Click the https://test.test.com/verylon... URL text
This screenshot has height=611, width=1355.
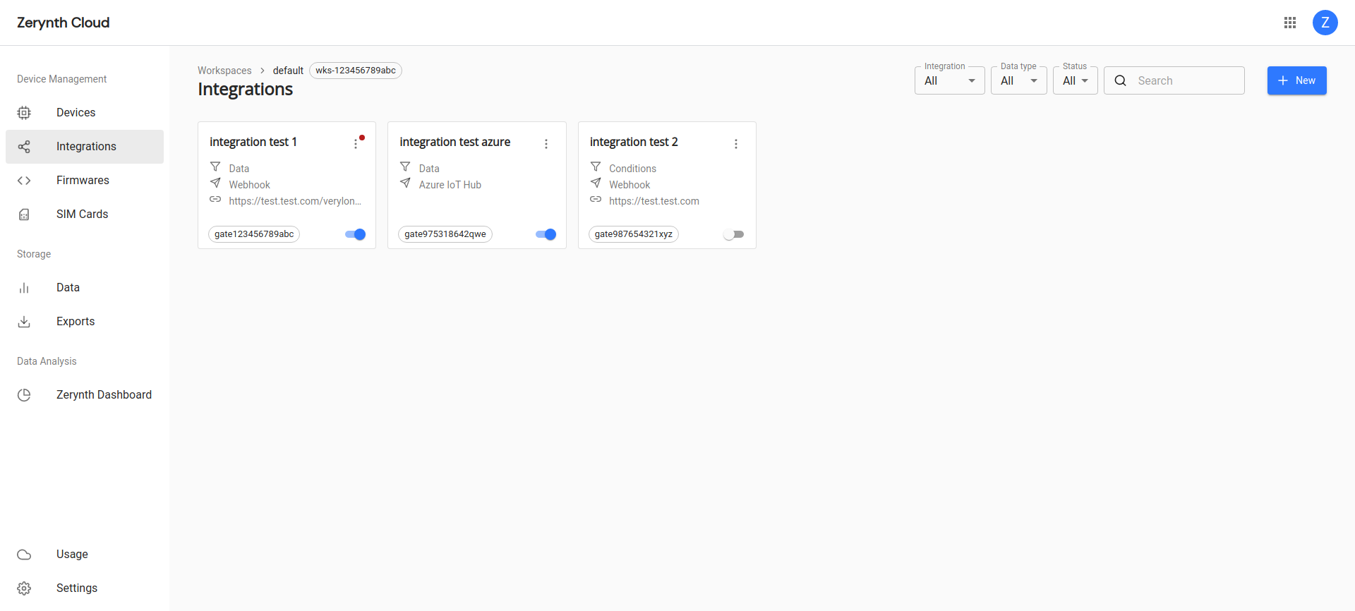click(x=295, y=201)
